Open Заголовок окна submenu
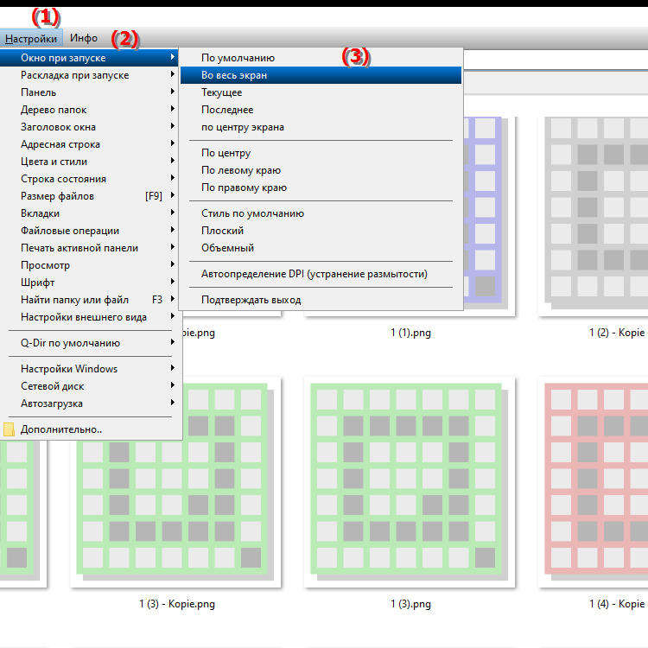648x648 pixels. pos(89,127)
